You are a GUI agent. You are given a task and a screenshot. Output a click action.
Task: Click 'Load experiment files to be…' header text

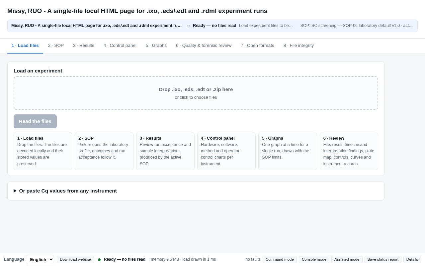(266, 26)
